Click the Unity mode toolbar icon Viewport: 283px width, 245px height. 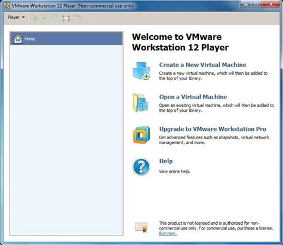coord(78,19)
